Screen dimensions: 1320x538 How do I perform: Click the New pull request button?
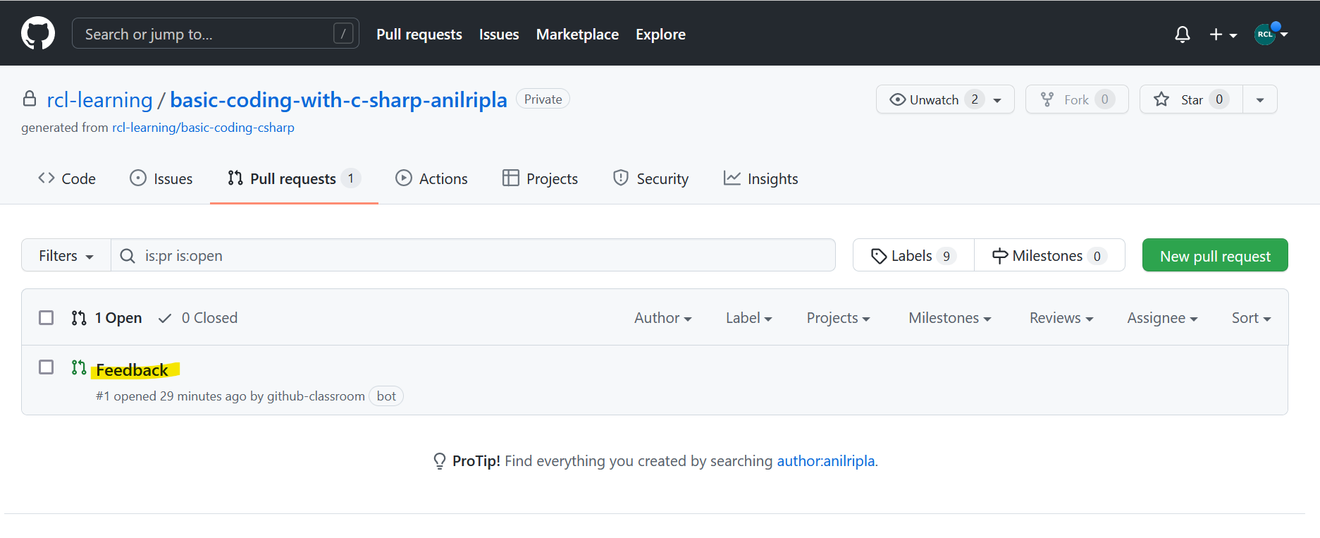coord(1215,255)
